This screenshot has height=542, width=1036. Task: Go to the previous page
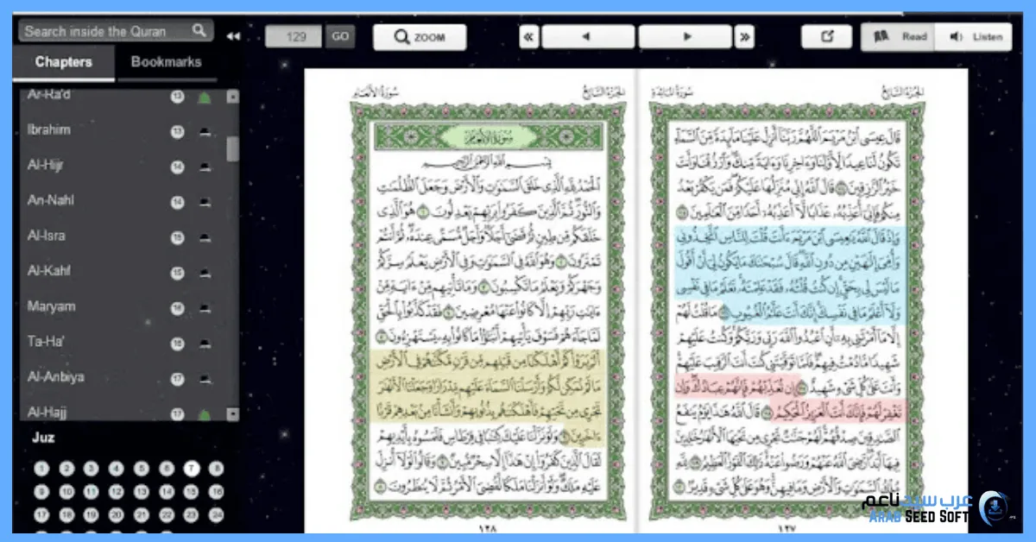(586, 37)
